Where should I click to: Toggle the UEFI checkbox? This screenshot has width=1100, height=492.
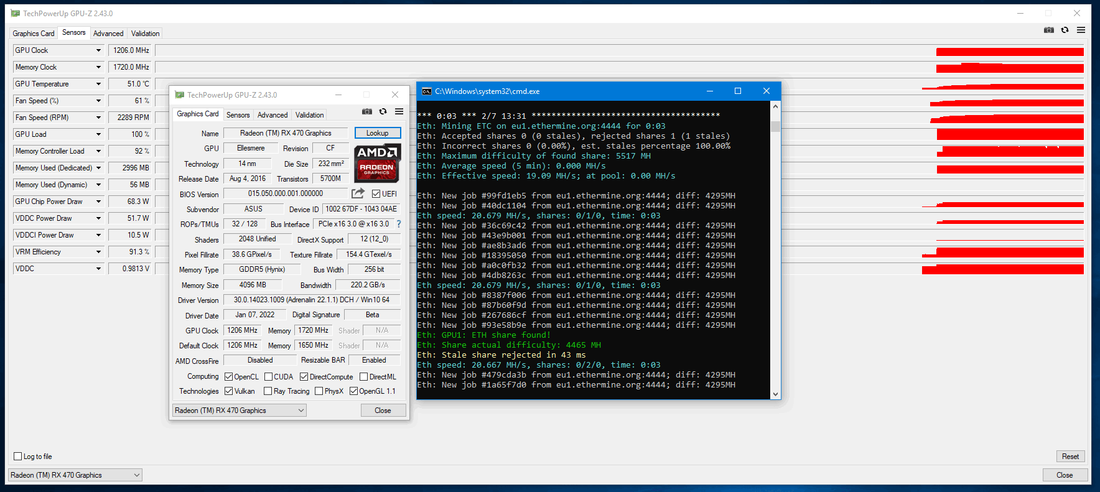tap(376, 194)
